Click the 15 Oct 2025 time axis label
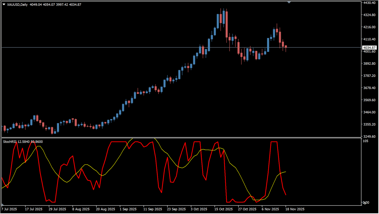The image size is (379, 214). [224, 209]
